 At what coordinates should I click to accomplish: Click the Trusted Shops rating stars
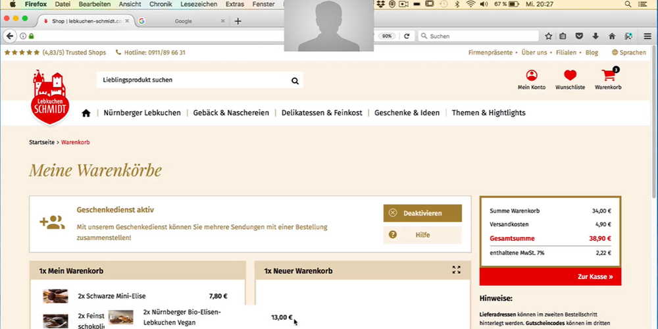point(22,53)
